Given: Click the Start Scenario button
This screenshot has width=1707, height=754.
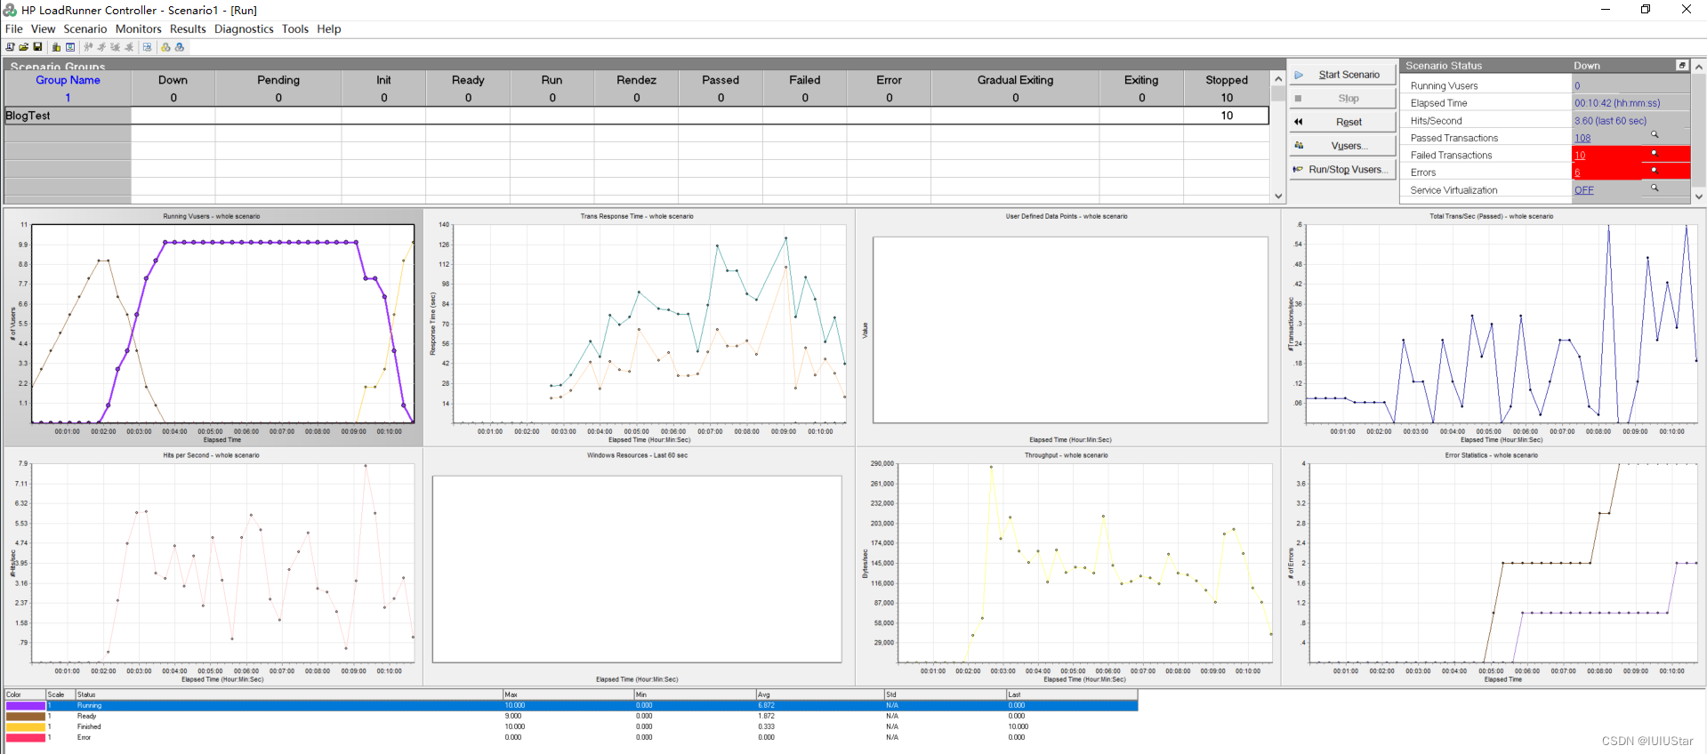Looking at the screenshot, I should (1342, 75).
